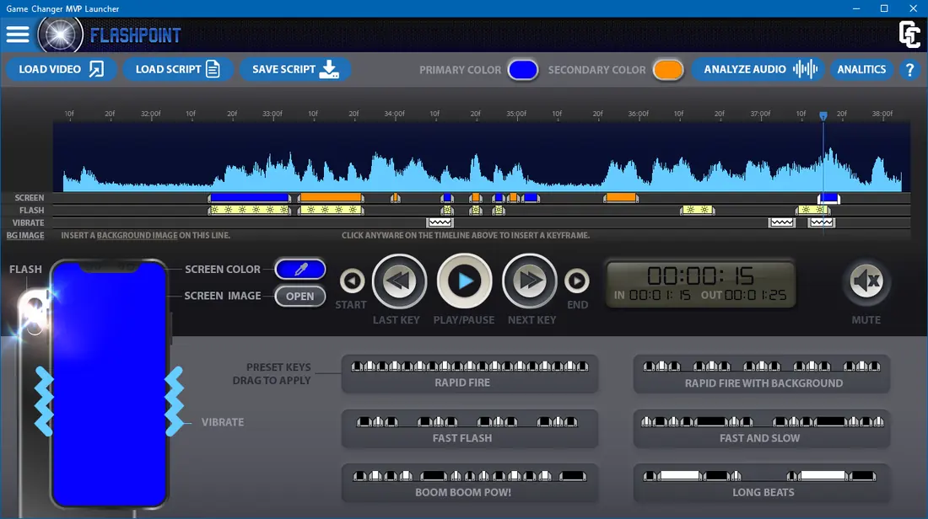
Task: Go to Last Key
Action: (x=399, y=281)
